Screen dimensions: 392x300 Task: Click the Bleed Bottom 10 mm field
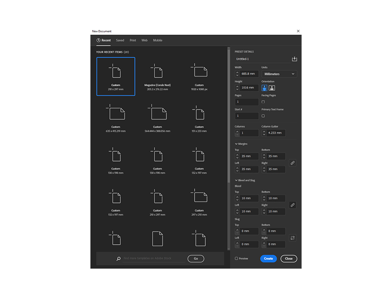[276, 198]
